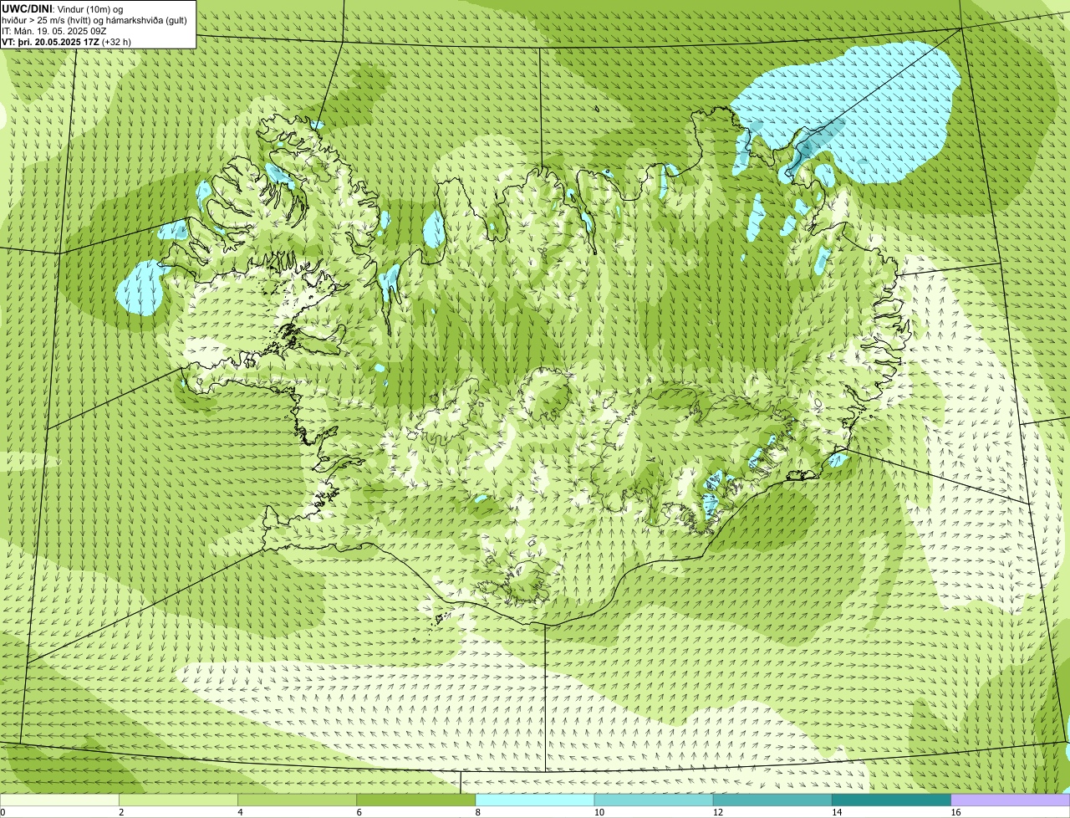Click the legend scale label '10'
The height and width of the screenshot is (818, 1070).
[599, 812]
